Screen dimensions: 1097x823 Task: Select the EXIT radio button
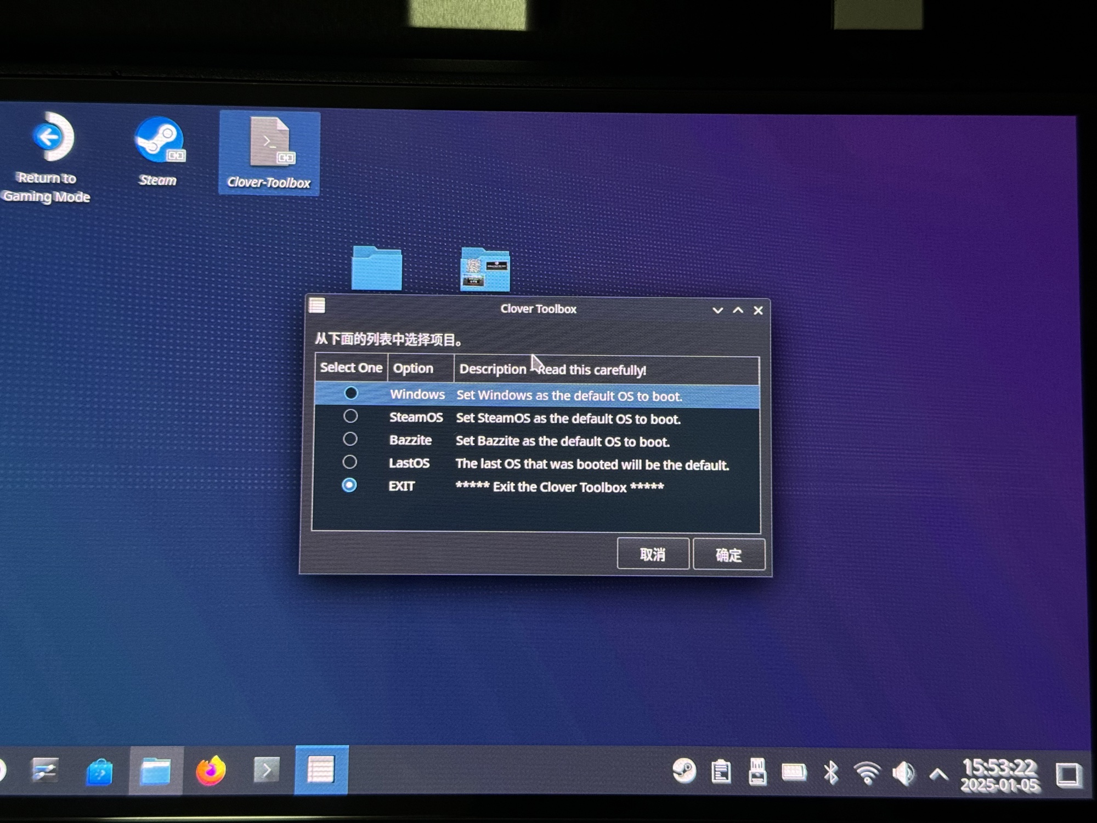coord(349,485)
